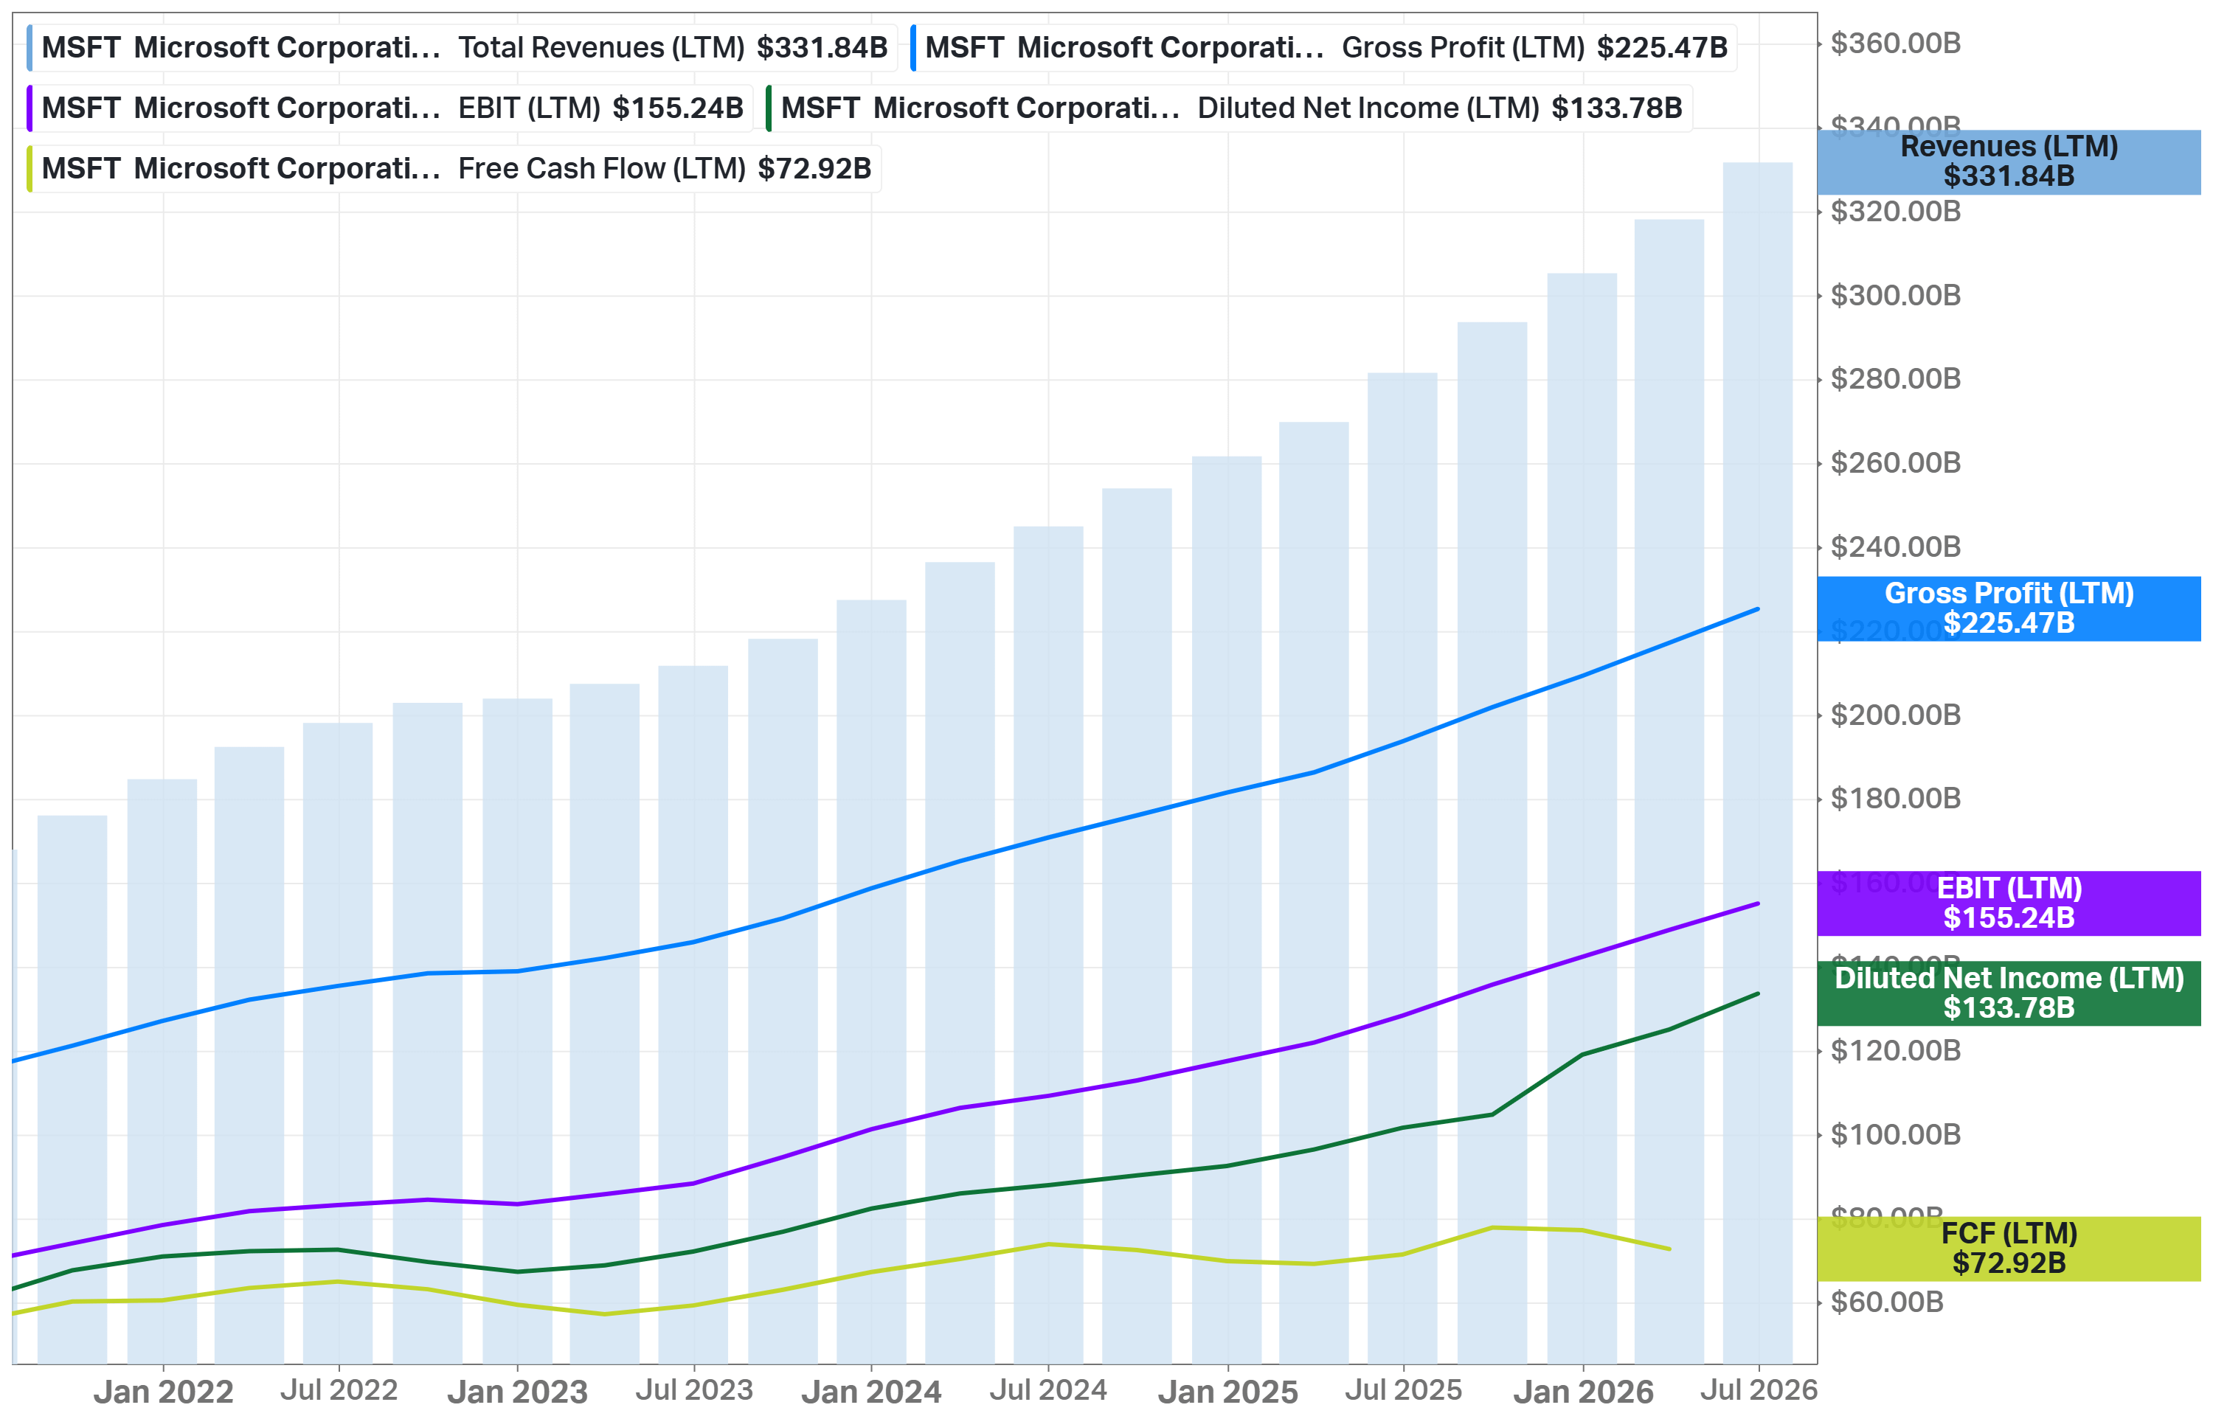Click the revenue bar above Jan 2023
Screen dimensions: 2213x1416
click(518, 1032)
